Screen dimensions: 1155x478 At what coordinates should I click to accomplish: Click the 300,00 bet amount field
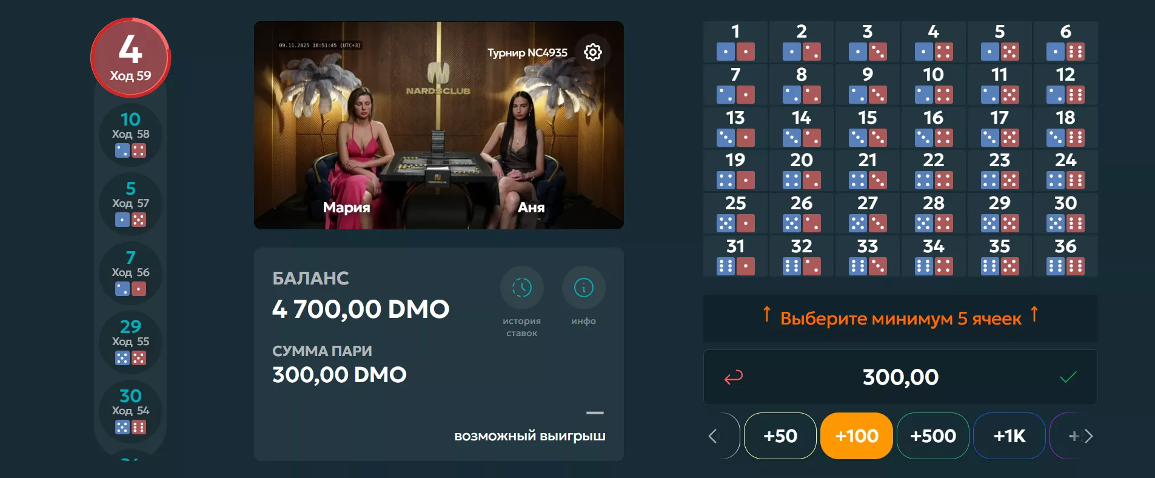click(x=900, y=377)
